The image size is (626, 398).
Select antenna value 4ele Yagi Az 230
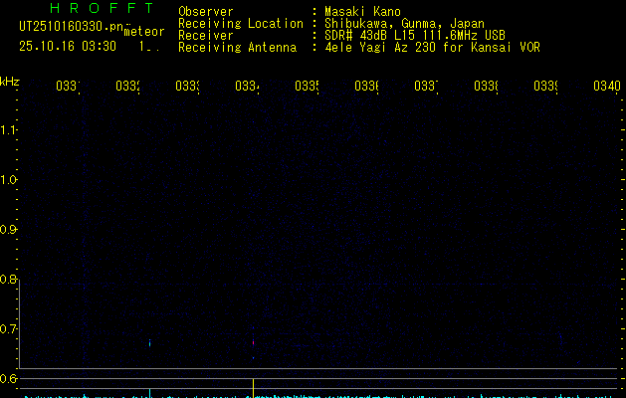[380, 48]
